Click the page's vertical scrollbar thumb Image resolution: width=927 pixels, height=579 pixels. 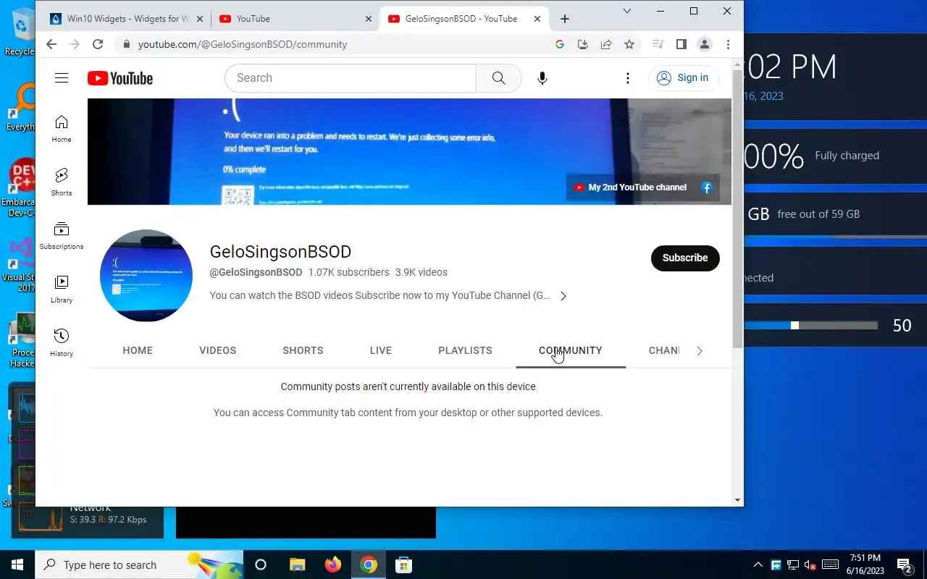click(x=737, y=209)
